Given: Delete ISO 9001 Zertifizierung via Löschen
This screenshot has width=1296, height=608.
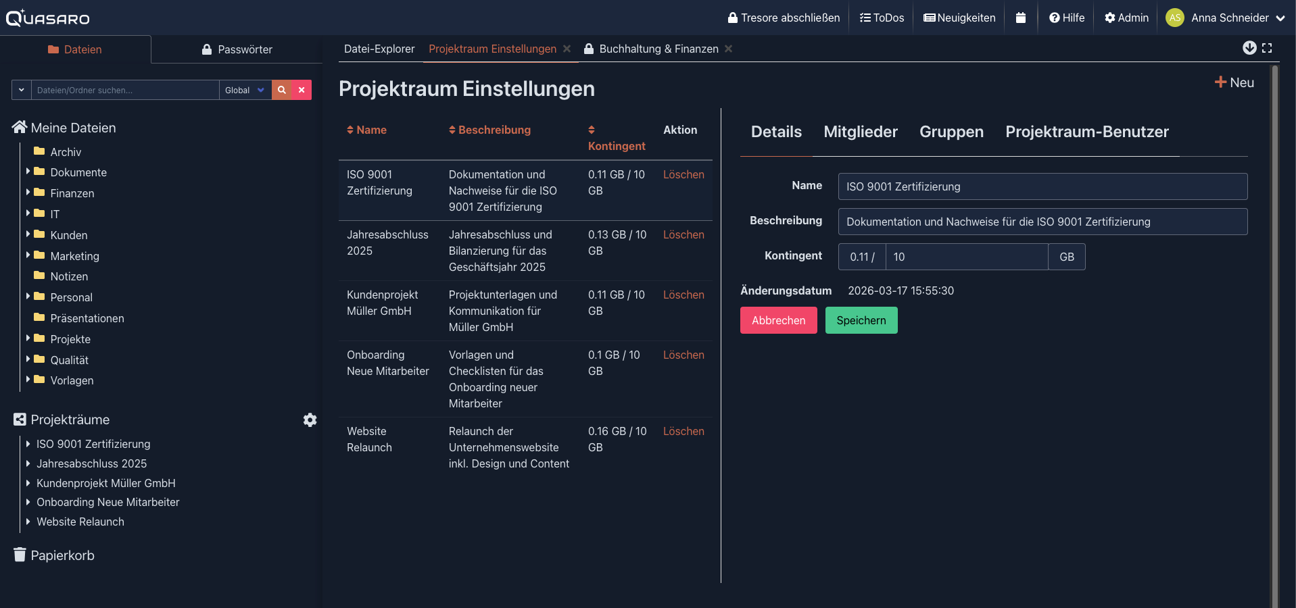Looking at the screenshot, I should (683, 174).
